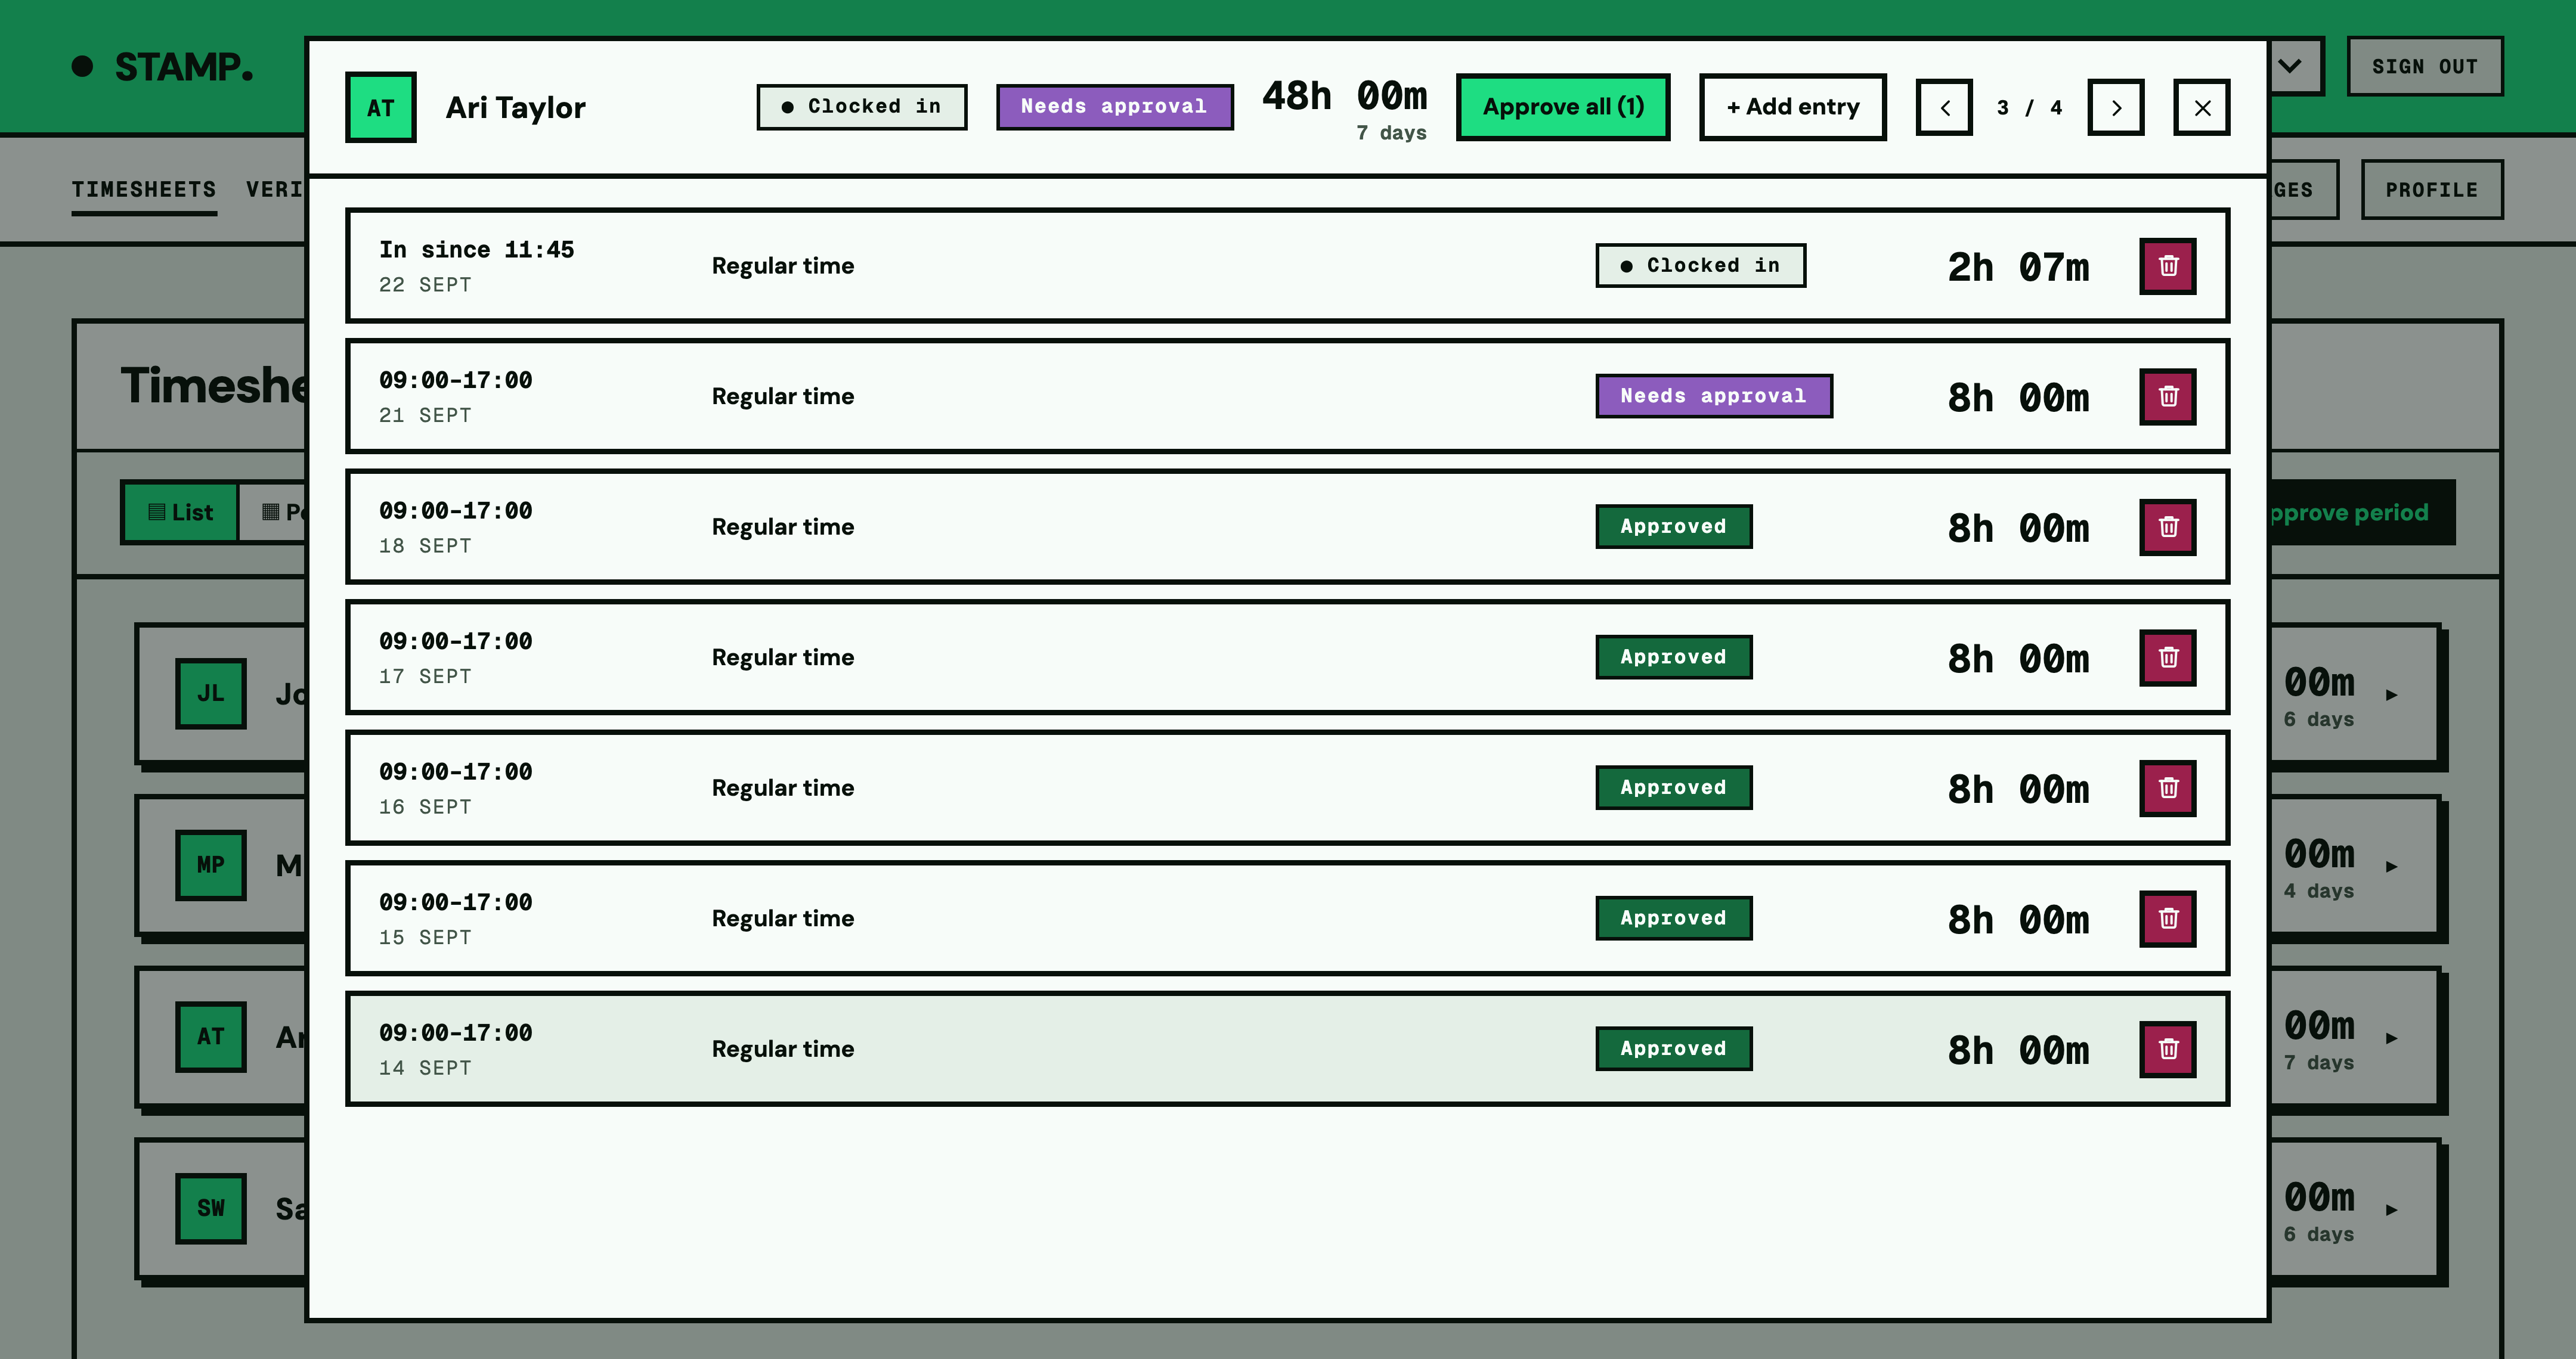
Task: Go to next employee timesheet
Action: (x=2116, y=107)
